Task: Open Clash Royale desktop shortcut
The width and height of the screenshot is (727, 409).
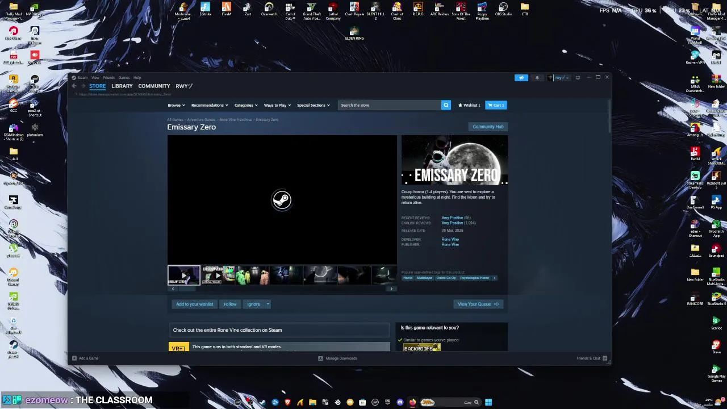Action: [354, 10]
